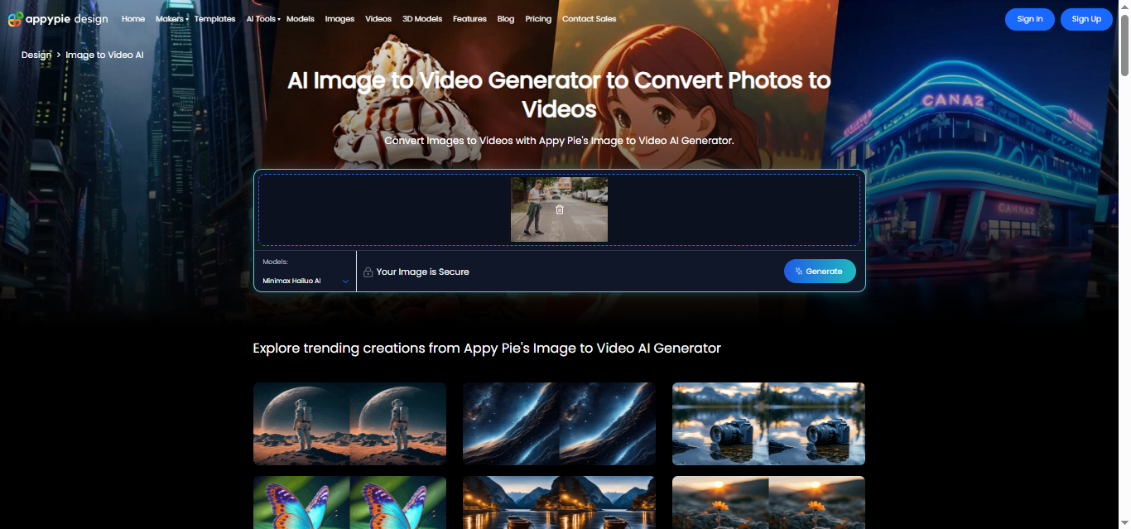Expand the AI Tools dropdown menu
Viewport: 1131px width, 529px height.
[x=262, y=18]
